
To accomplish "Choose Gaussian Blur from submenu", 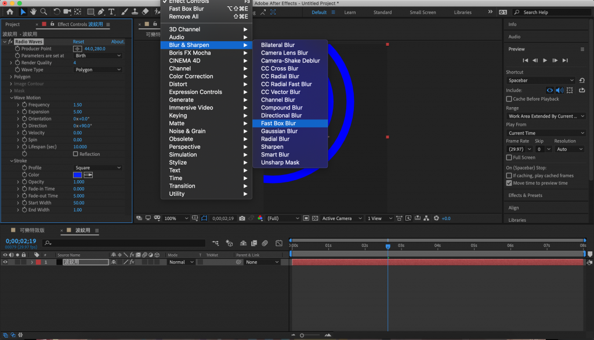I will (x=290, y=131).
